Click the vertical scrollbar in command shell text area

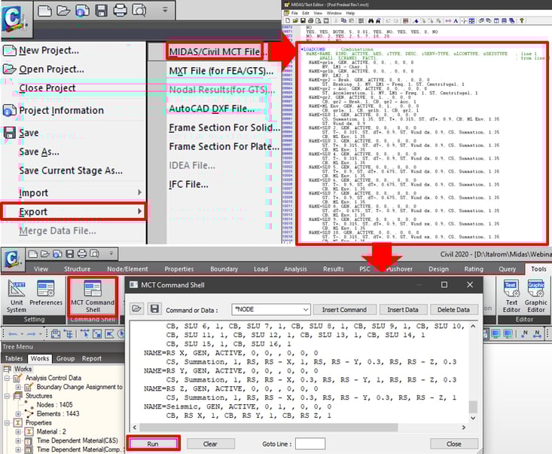point(473,372)
